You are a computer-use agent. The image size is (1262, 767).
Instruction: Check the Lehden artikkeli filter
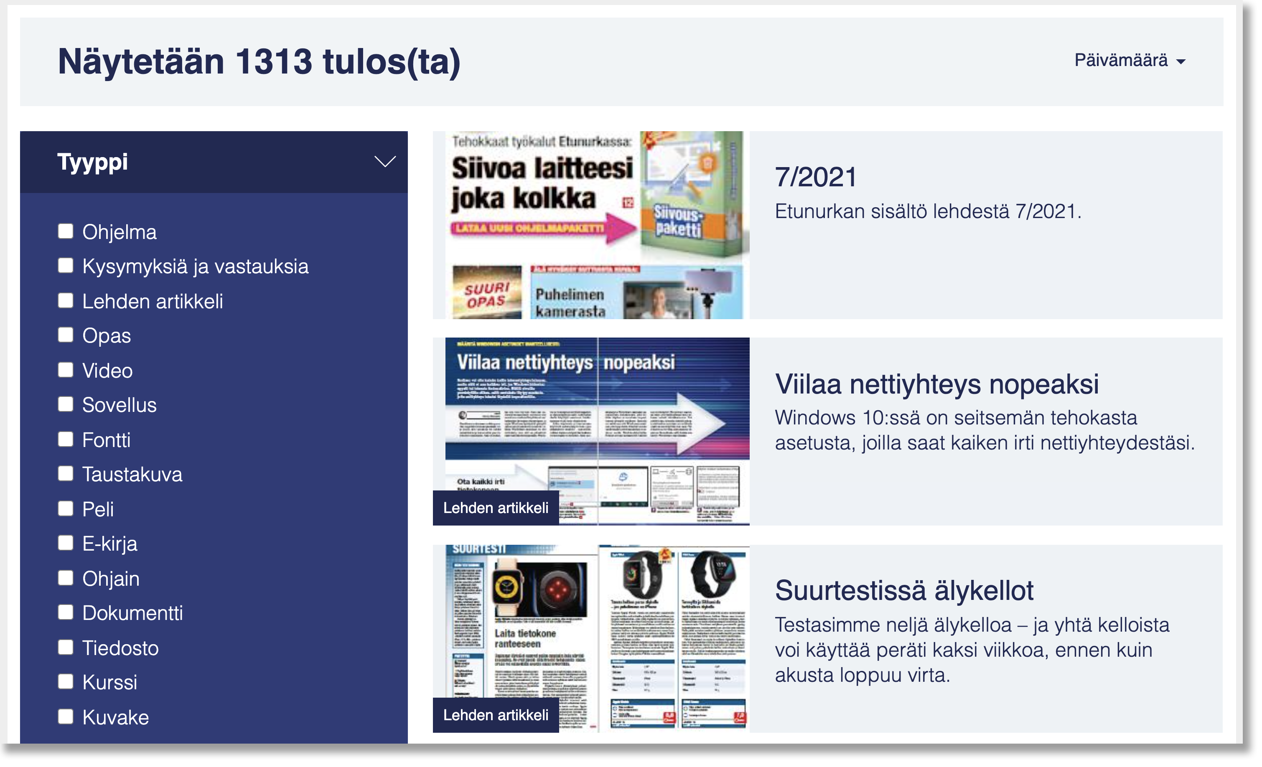tap(66, 300)
